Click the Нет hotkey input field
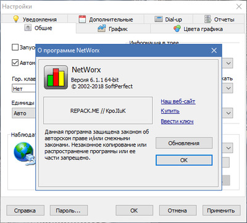 (23, 89)
